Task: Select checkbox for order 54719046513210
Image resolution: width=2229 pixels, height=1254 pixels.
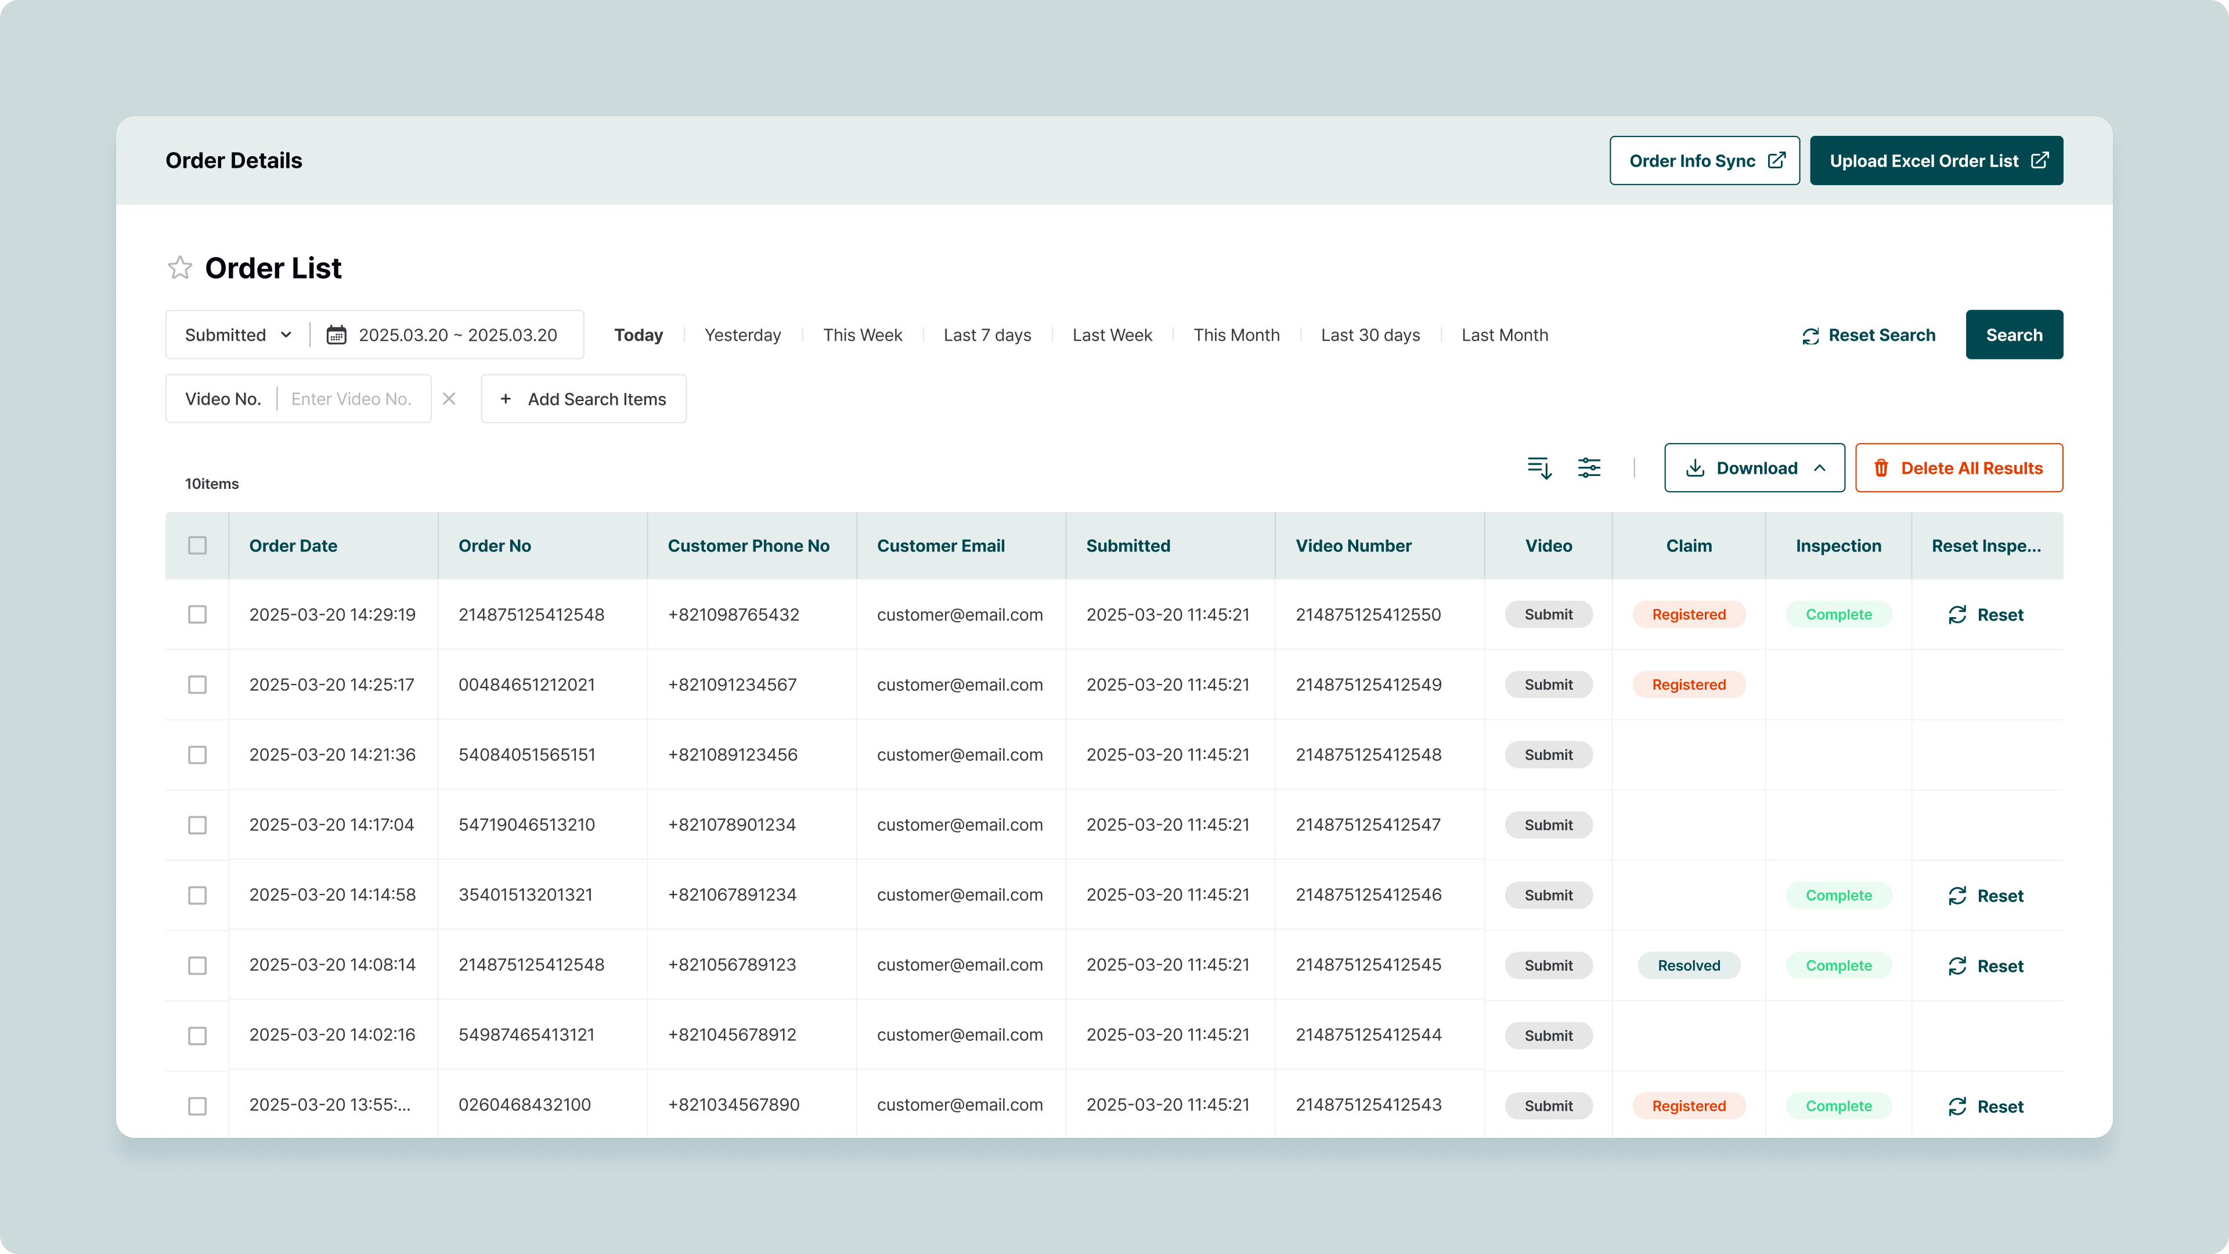Action: [197, 825]
